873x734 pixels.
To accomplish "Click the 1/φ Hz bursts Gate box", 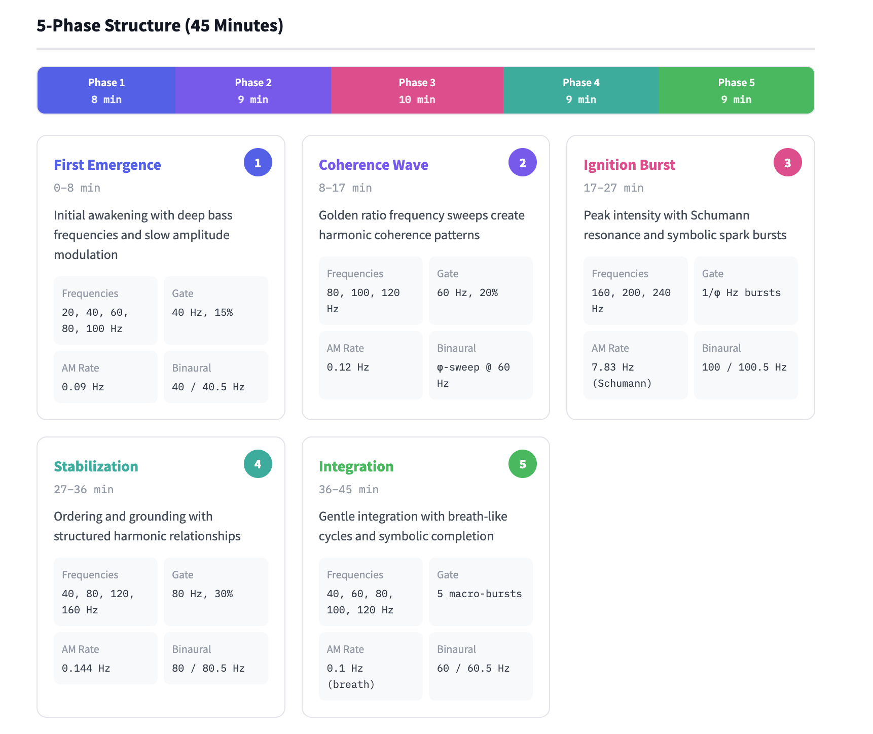I will click(x=745, y=290).
